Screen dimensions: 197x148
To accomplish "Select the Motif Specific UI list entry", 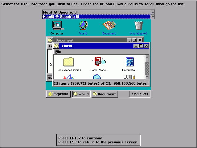I will (x=96, y=12).
